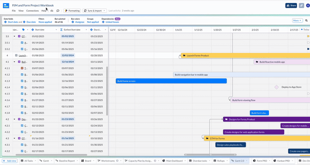Click the Linked Issues dependencies link
310x165 pixels.
pos(112,22)
